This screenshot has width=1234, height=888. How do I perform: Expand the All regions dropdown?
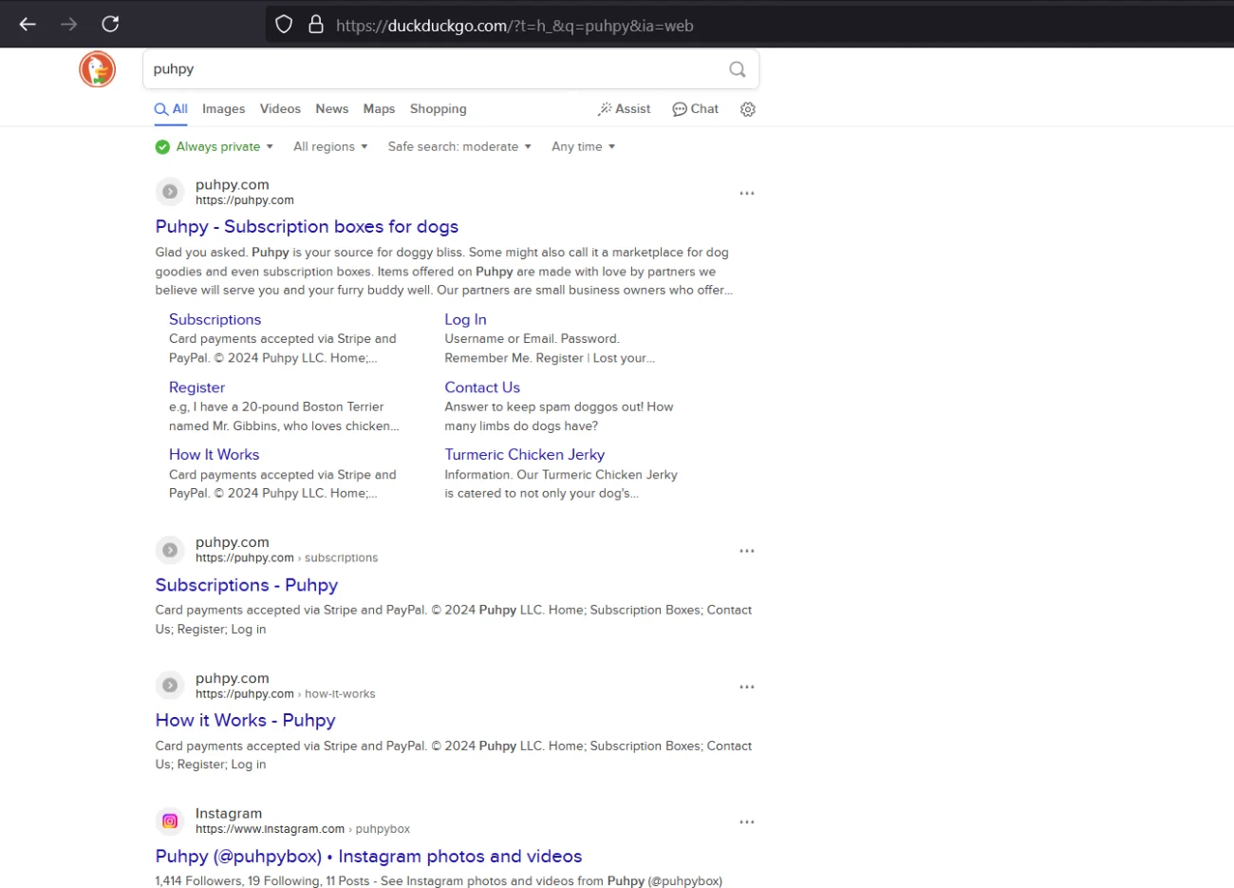330,146
